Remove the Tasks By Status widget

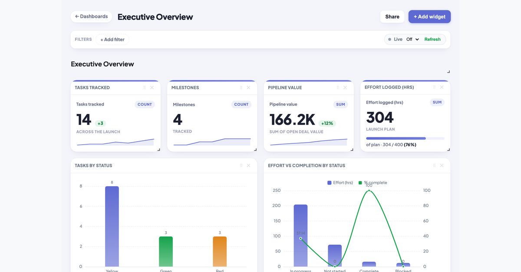[x=248, y=165]
